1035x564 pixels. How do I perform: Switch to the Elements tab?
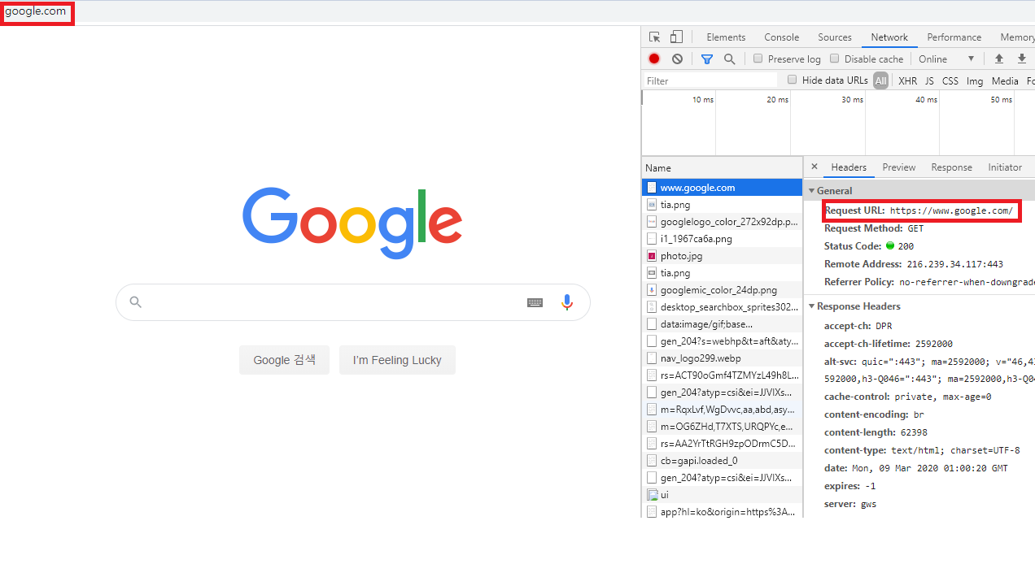click(x=726, y=37)
